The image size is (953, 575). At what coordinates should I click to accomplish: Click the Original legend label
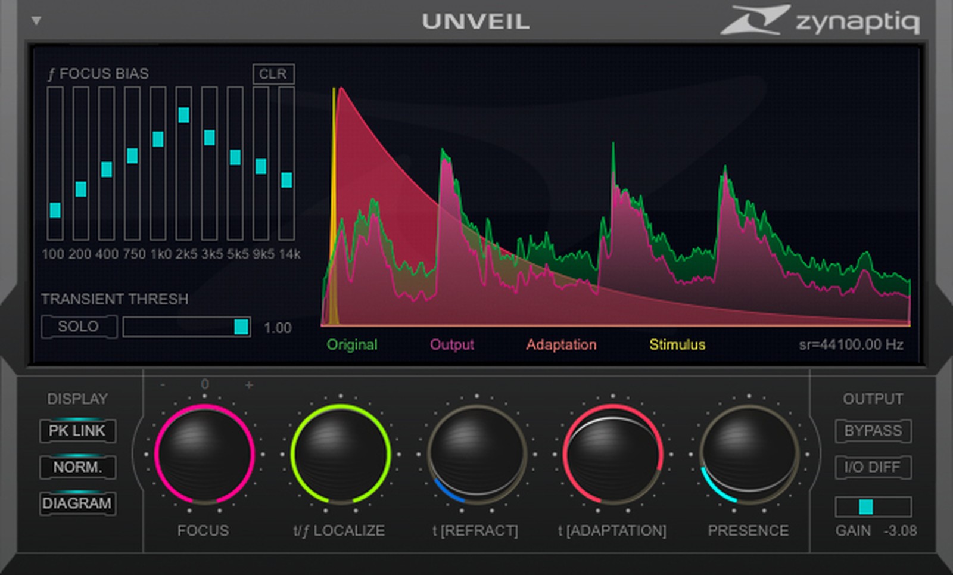[x=352, y=344]
